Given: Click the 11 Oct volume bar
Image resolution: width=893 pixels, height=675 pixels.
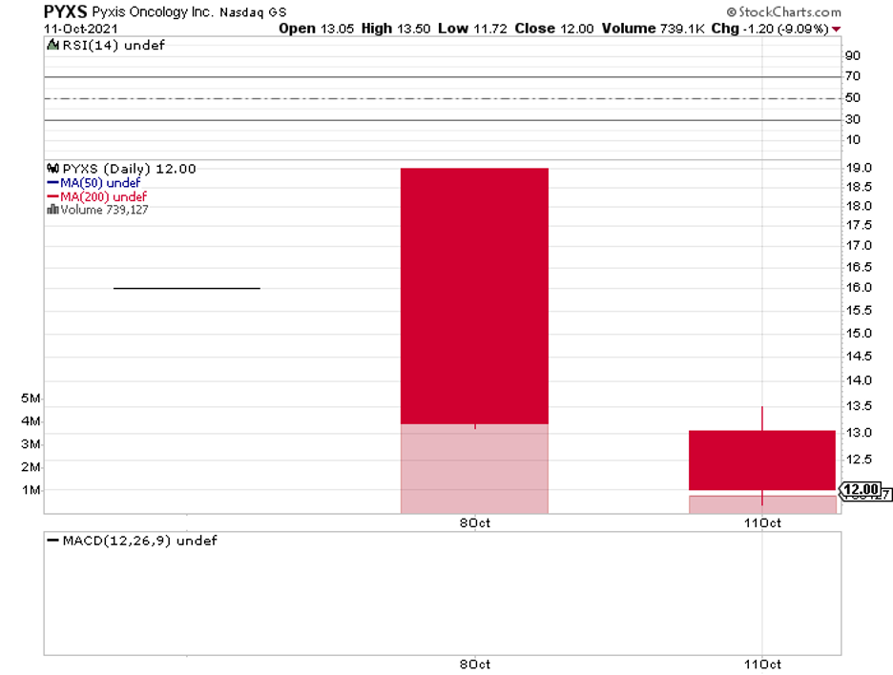Looking at the screenshot, I should (762, 504).
